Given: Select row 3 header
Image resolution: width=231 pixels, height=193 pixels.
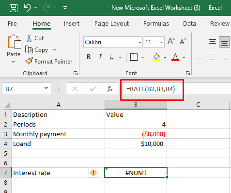Looking at the screenshot, I should [6, 134].
